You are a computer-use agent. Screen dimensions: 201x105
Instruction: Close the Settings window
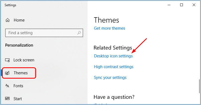pos(194,5)
